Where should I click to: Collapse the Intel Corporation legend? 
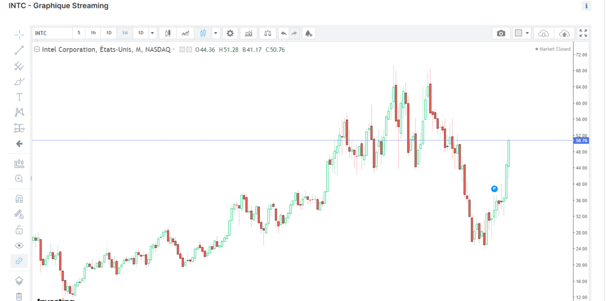click(x=37, y=50)
